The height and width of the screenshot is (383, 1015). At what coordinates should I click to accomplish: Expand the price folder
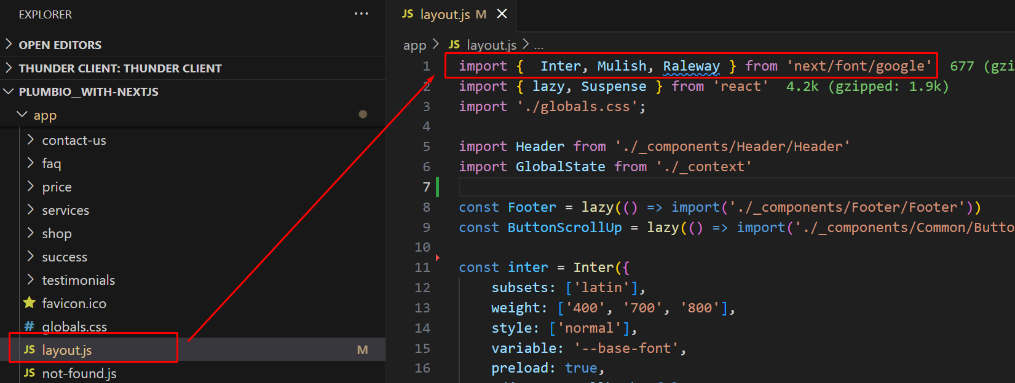pyautogui.click(x=30, y=187)
